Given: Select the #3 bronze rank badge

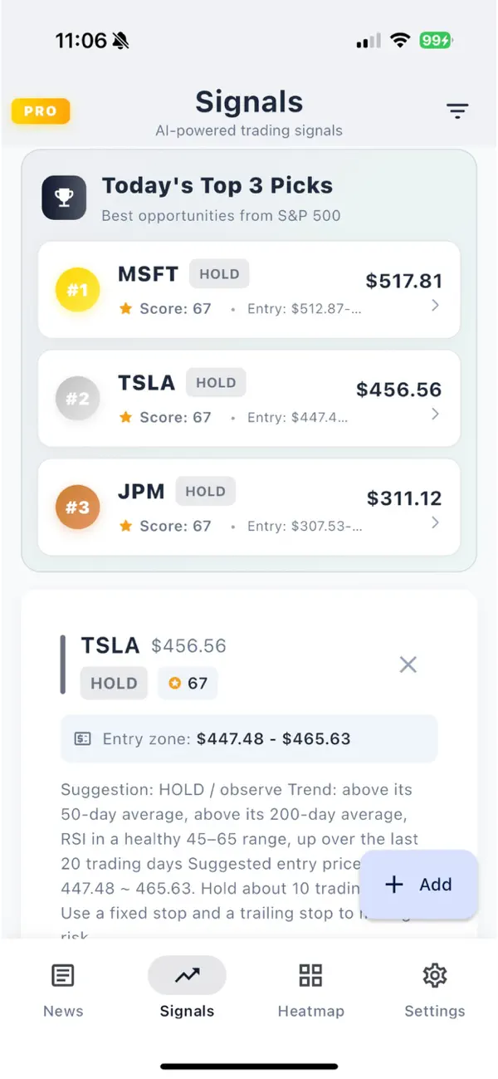Looking at the screenshot, I should [x=77, y=507].
